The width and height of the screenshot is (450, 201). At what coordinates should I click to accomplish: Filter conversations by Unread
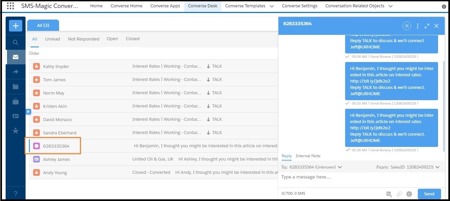(53, 39)
